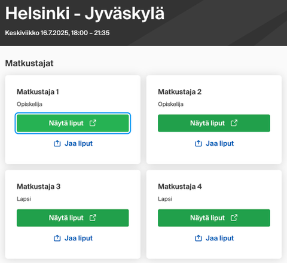Show tickets for Matkustaja 1
The width and height of the screenshot is (287, 263).
pyautogui.click(x=73, y=123)
